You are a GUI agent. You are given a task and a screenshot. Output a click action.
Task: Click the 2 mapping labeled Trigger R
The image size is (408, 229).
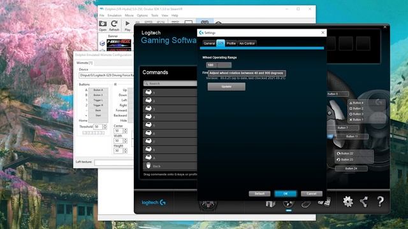[x=98, y=105]
